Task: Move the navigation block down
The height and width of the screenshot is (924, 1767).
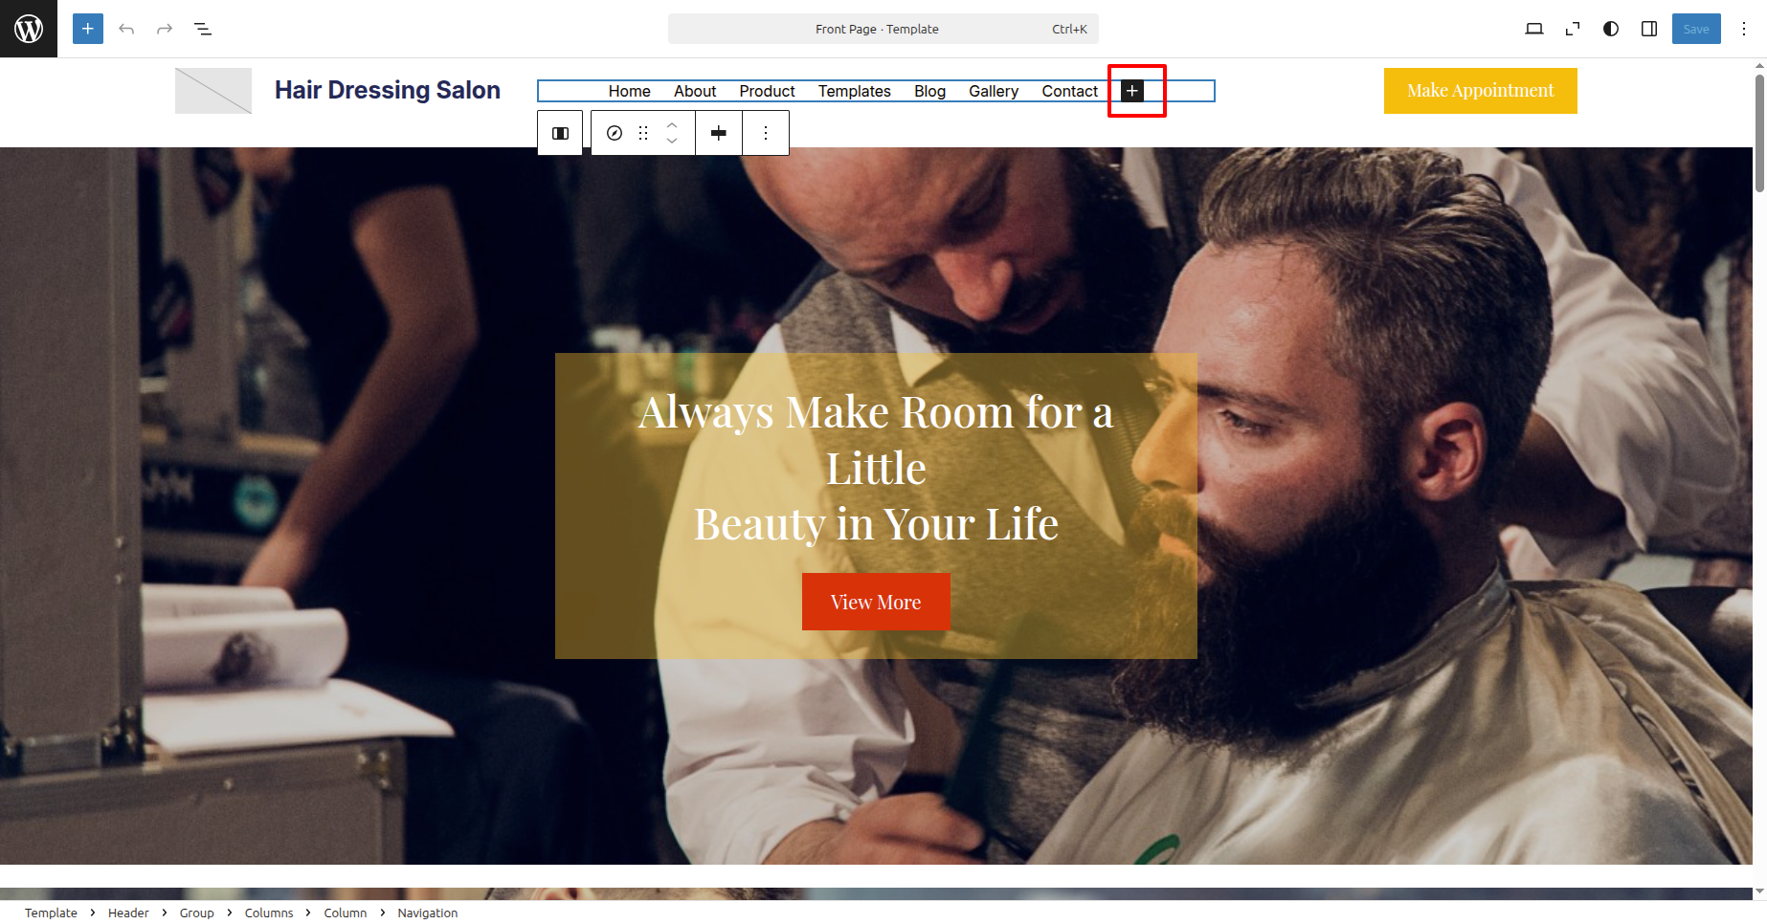Action: [672, 142]
